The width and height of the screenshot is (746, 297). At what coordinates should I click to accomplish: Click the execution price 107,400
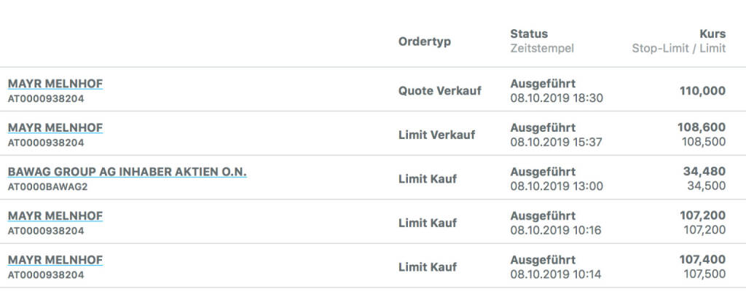702,260
